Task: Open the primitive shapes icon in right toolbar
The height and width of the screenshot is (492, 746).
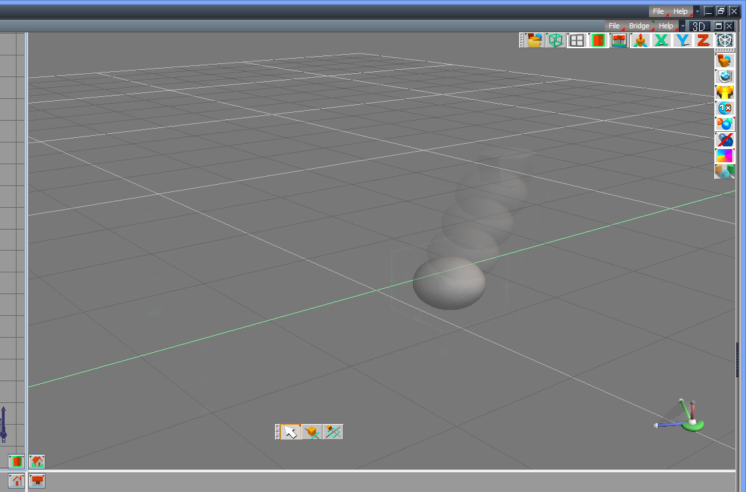Action: tap(725, 61)
